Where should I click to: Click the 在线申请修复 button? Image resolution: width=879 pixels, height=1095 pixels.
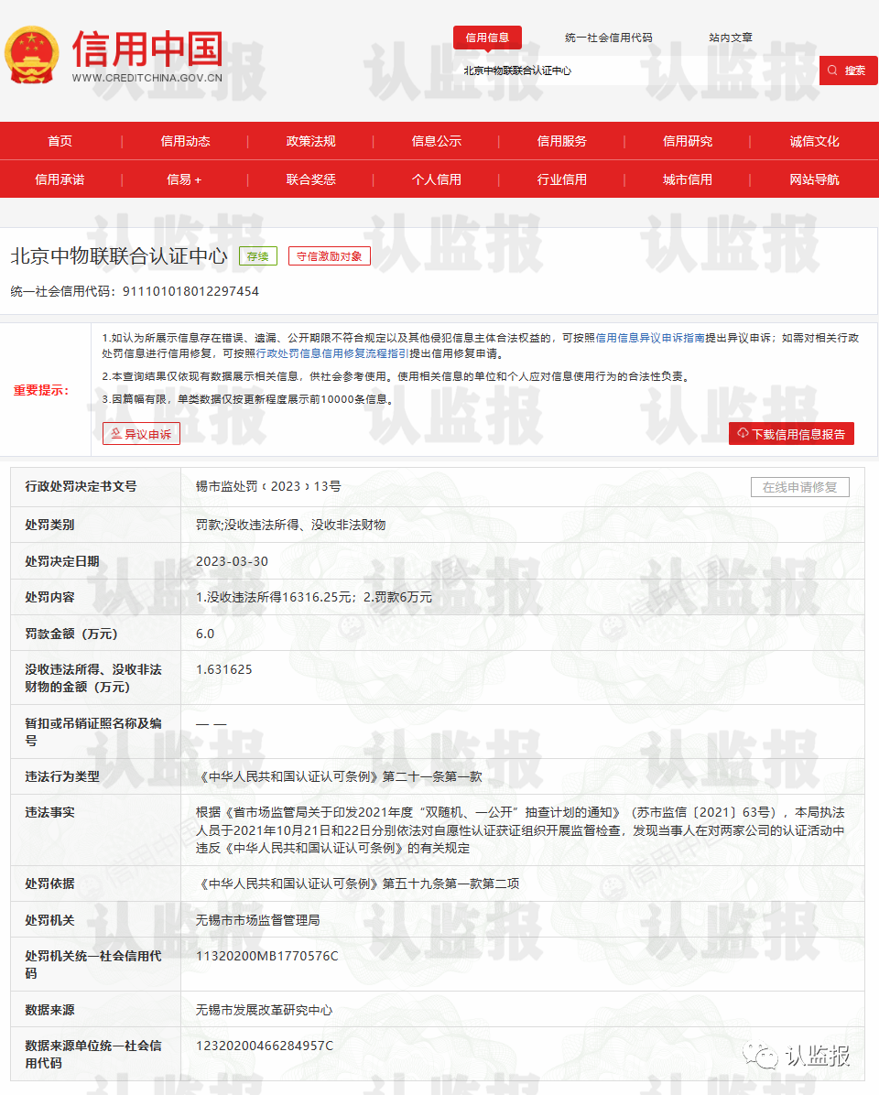pyautogui.click(x=800, y=487)
